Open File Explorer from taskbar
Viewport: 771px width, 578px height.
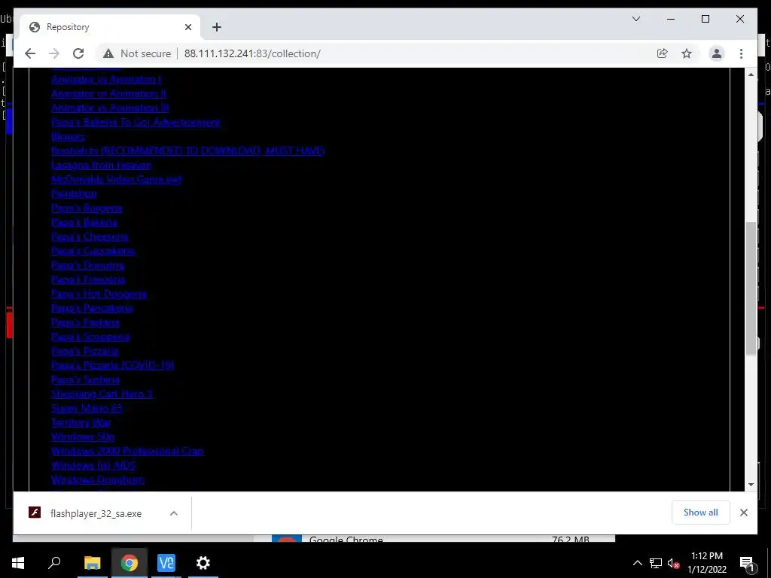click(92, 563)
